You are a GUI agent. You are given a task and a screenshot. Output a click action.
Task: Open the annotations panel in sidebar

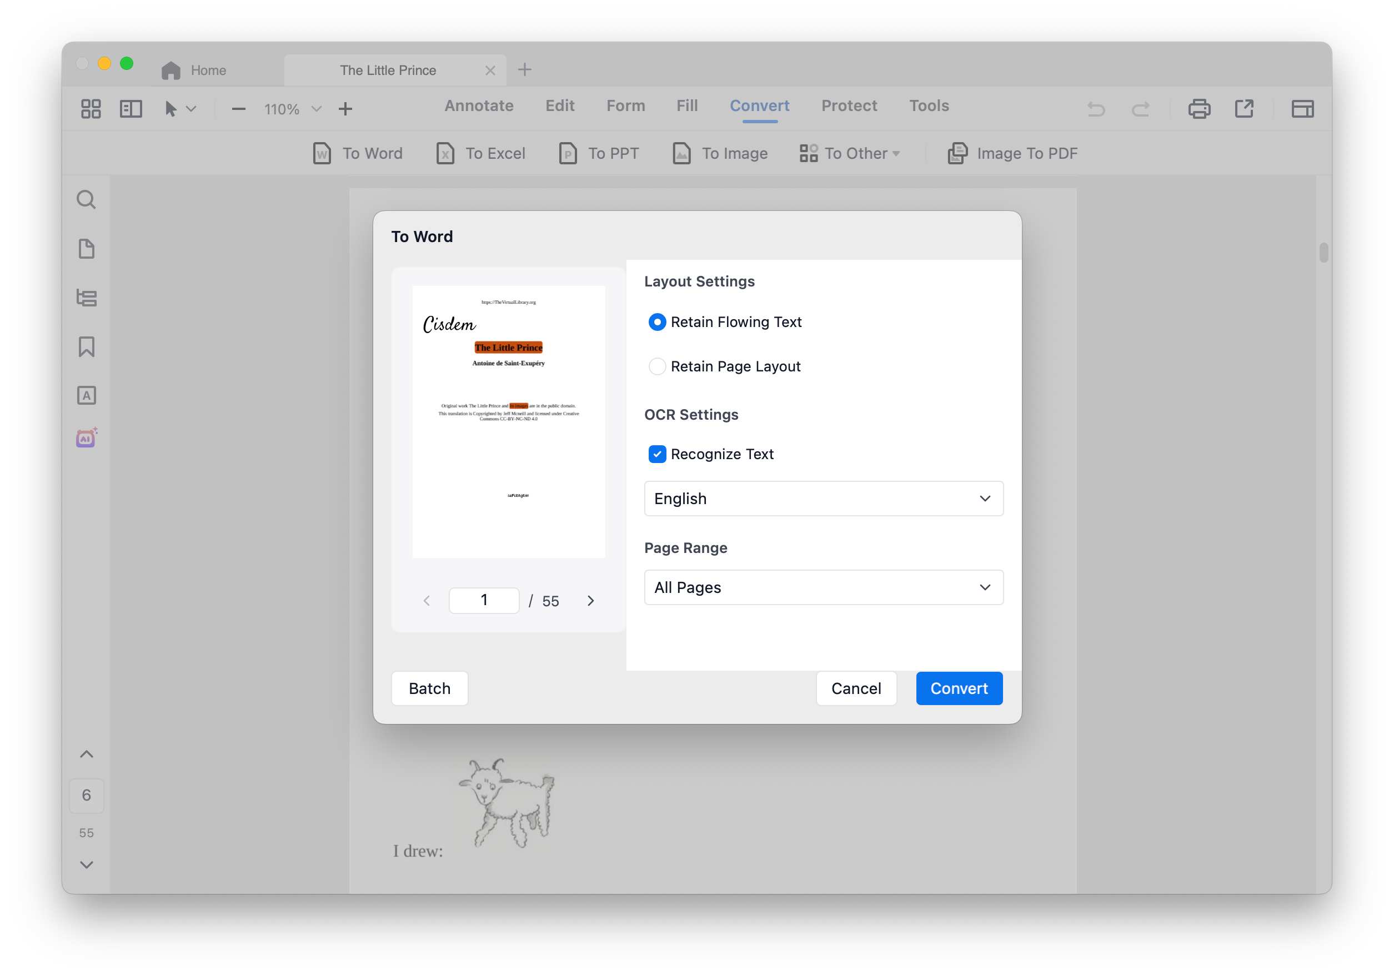click(86, 395)
